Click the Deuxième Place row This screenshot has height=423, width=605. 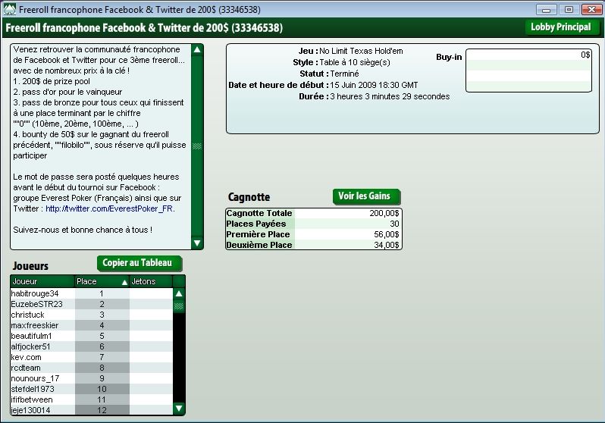314,245
